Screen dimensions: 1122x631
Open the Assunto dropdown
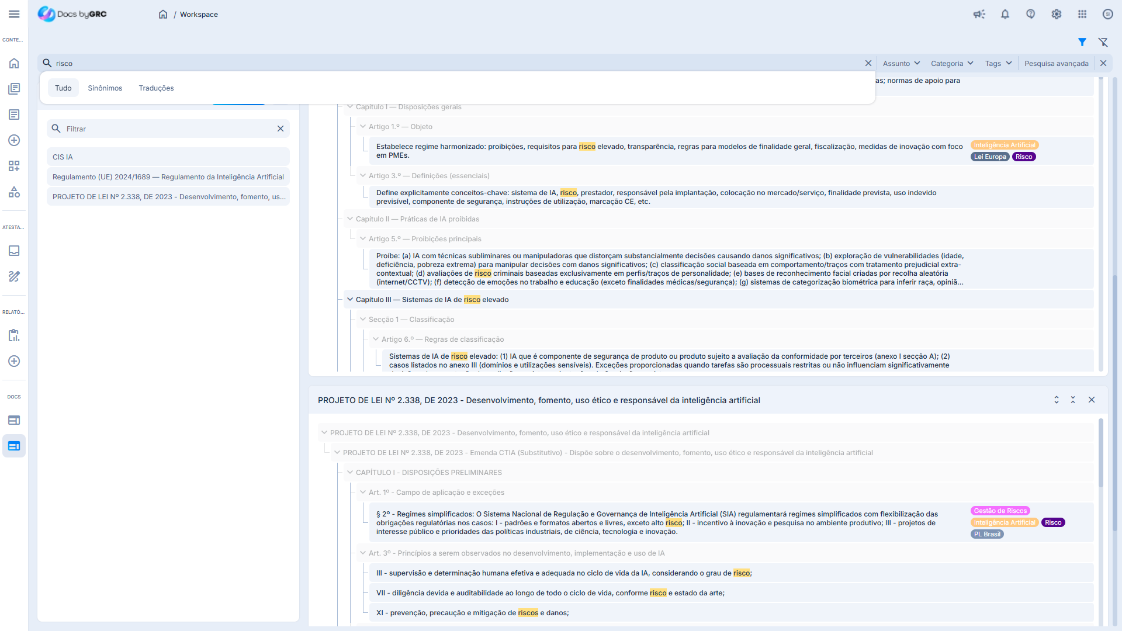click(x=901, y=63)
